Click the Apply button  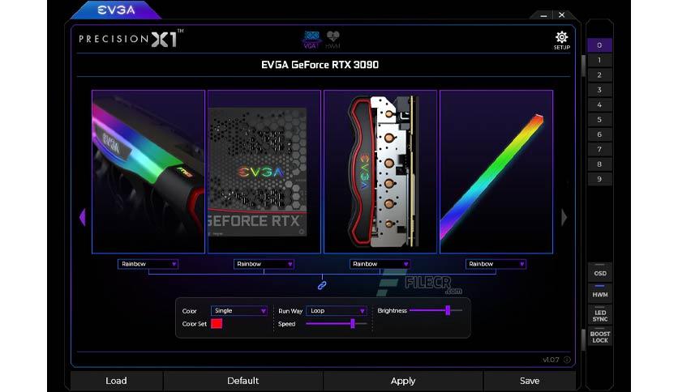click(x=403, y=381)
